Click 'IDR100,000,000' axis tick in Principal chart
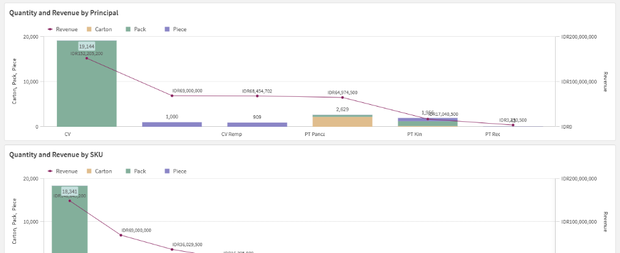Viewport: 620px width, 253px height. (579, 82)
